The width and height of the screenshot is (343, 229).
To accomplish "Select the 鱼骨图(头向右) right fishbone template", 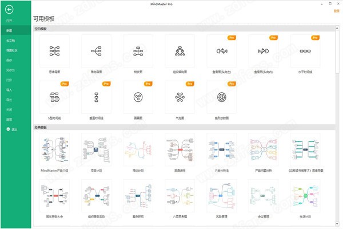I will tap(264, 51).
